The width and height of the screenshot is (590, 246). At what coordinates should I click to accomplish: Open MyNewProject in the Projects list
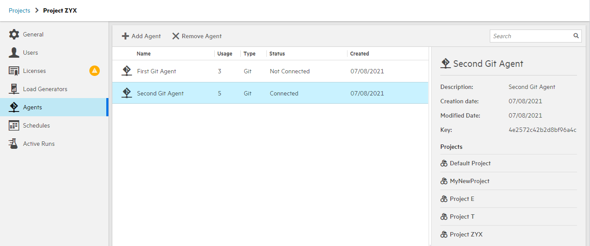point(469,181)
